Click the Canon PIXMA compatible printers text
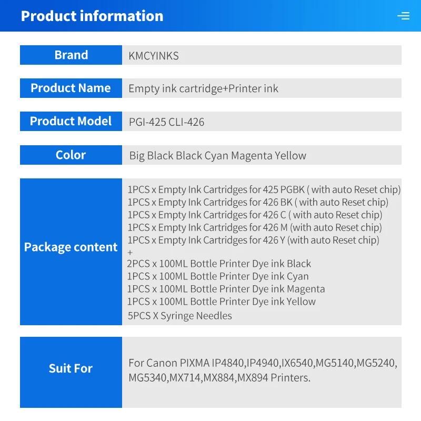 [263, 370]
